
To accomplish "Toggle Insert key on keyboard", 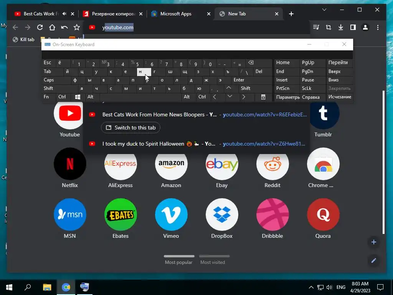I will [x=287, y=80].
